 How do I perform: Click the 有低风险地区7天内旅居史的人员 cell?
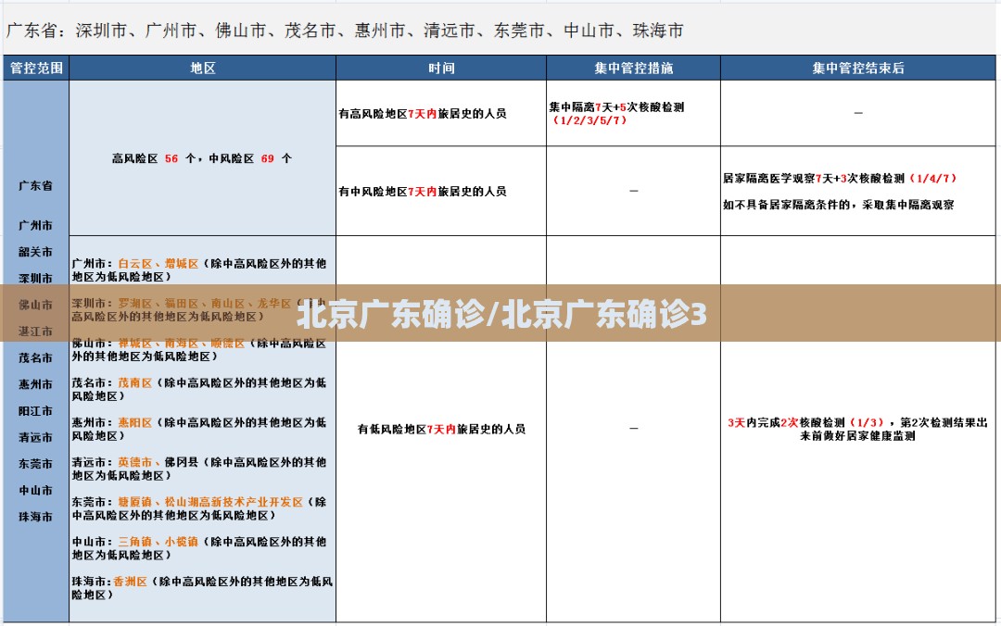point(441,429)
